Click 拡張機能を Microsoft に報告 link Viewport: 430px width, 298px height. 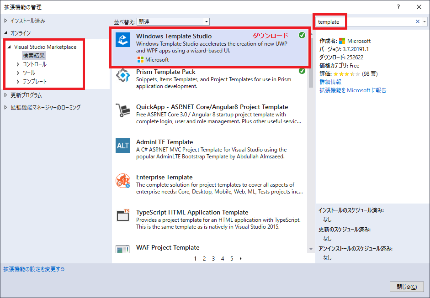pyautogui.click(x=353, y=90)
